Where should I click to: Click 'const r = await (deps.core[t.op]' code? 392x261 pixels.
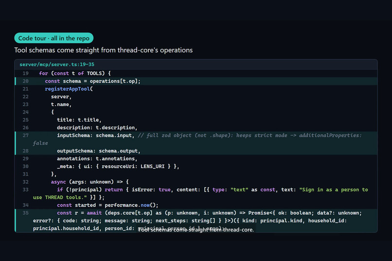(x=105, y=213)
